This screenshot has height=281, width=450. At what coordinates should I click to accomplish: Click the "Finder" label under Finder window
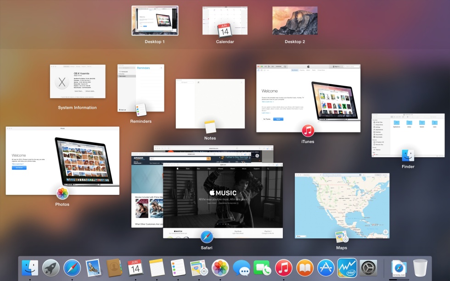(408, 166)
